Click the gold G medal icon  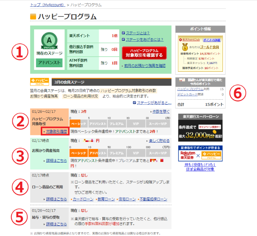coord(185,47)
